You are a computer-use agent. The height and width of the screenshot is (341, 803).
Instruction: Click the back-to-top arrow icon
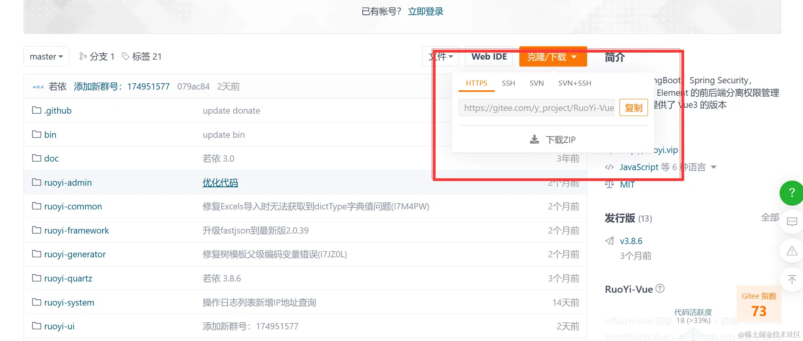[792, 279]
